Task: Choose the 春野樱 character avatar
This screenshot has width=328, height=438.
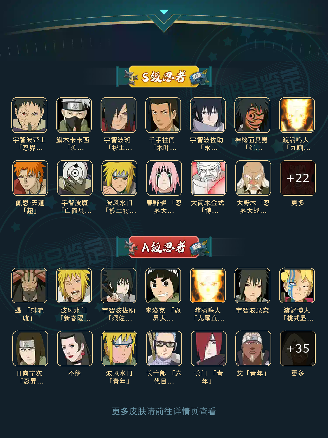Action: 164,178
